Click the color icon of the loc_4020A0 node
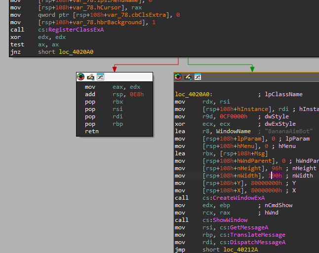 (178, 77)
